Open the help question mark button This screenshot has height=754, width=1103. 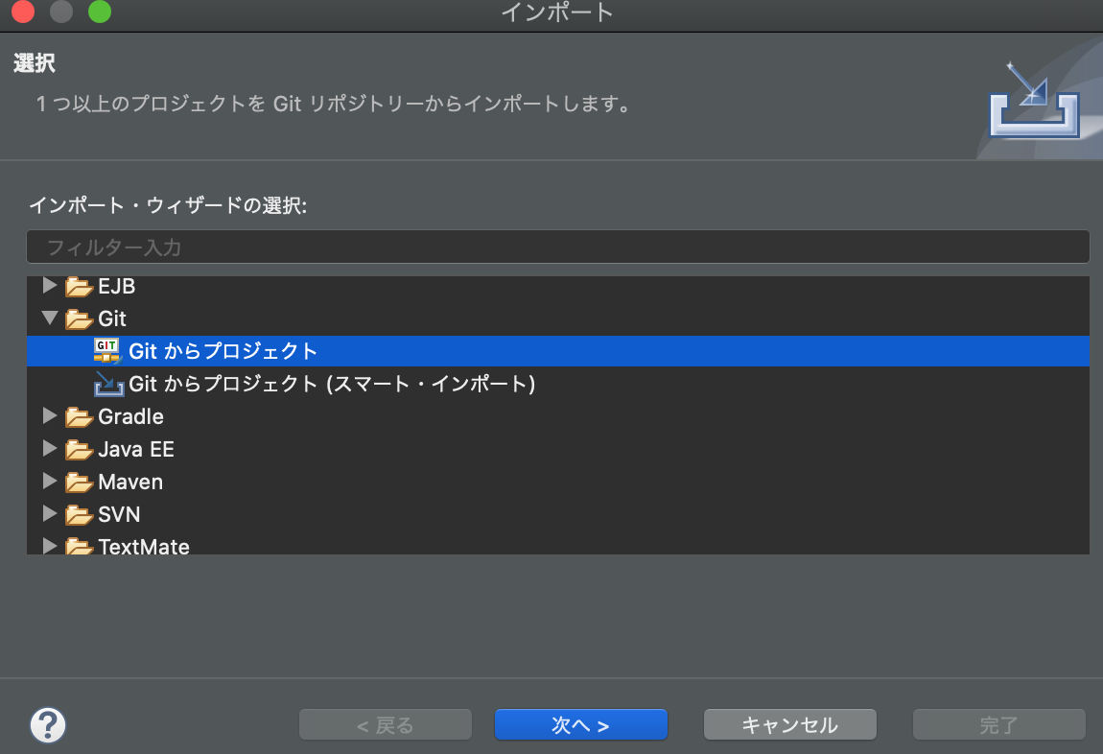pyautogui.click(x=46, y=724)
